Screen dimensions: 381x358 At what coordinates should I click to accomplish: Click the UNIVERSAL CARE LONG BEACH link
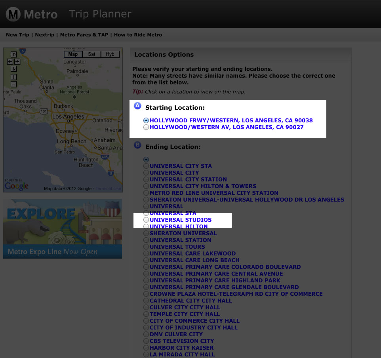click(194, 260)
